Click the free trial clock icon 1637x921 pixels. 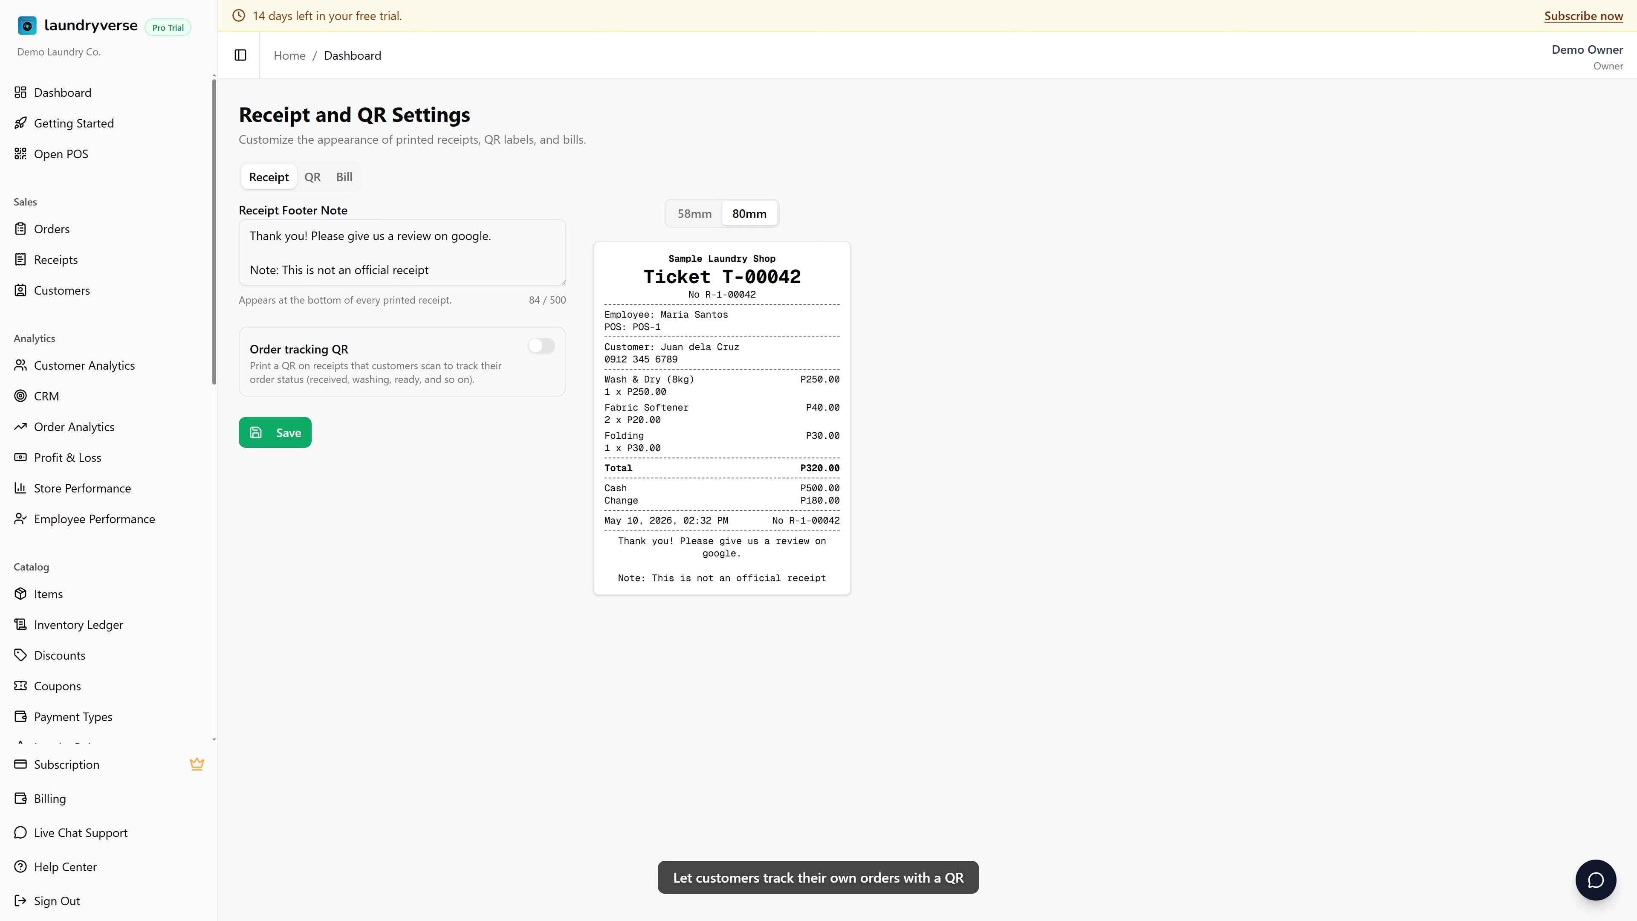coord(238,16)
